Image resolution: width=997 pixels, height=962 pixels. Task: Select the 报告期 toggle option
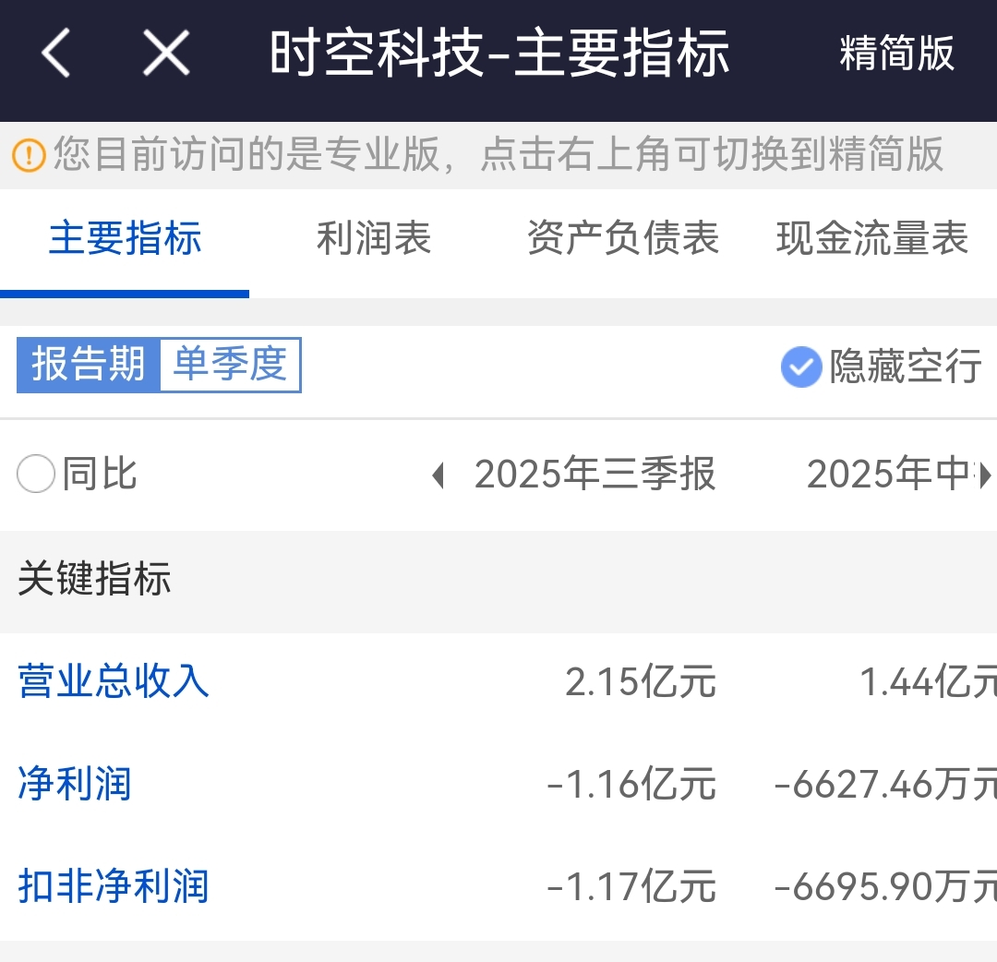pyautogui.click(x=89, y=366)
